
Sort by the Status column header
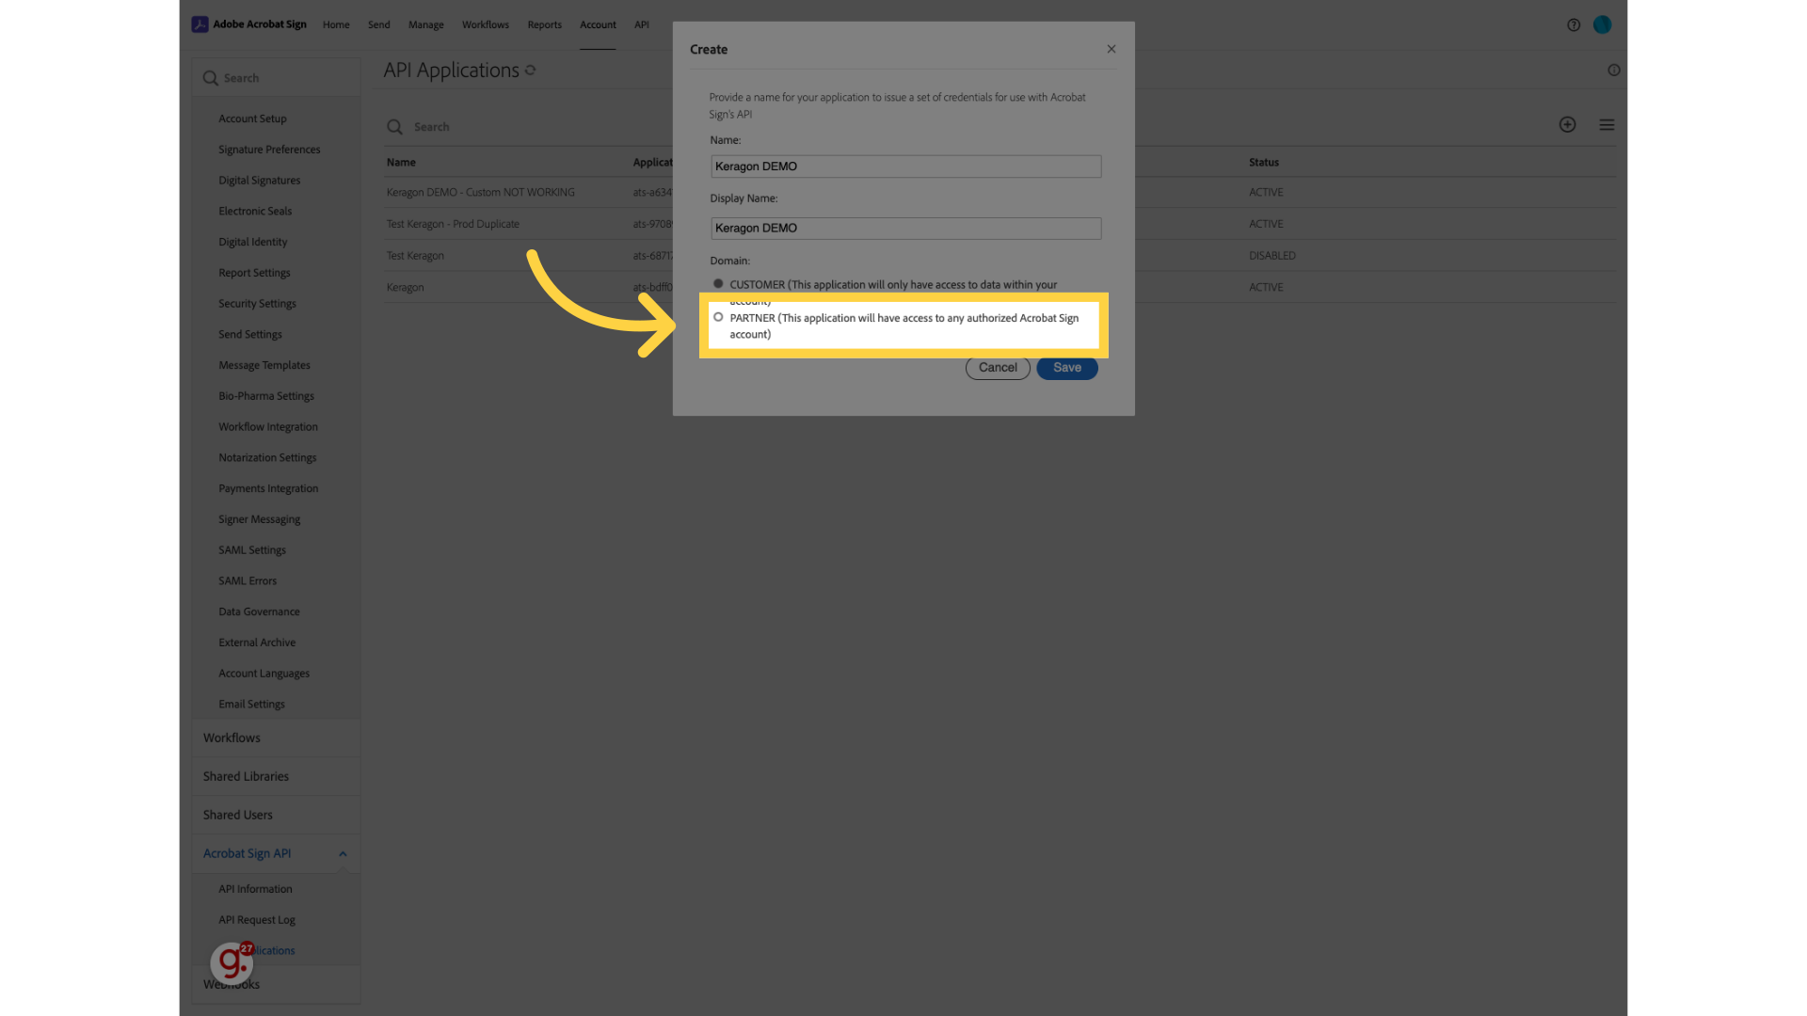pos(1264,163)
